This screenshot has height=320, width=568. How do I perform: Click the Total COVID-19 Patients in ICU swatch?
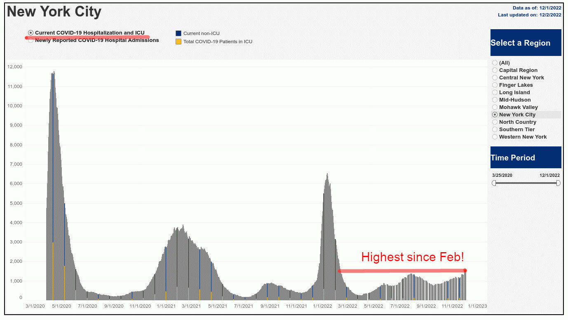coord(178,42)
